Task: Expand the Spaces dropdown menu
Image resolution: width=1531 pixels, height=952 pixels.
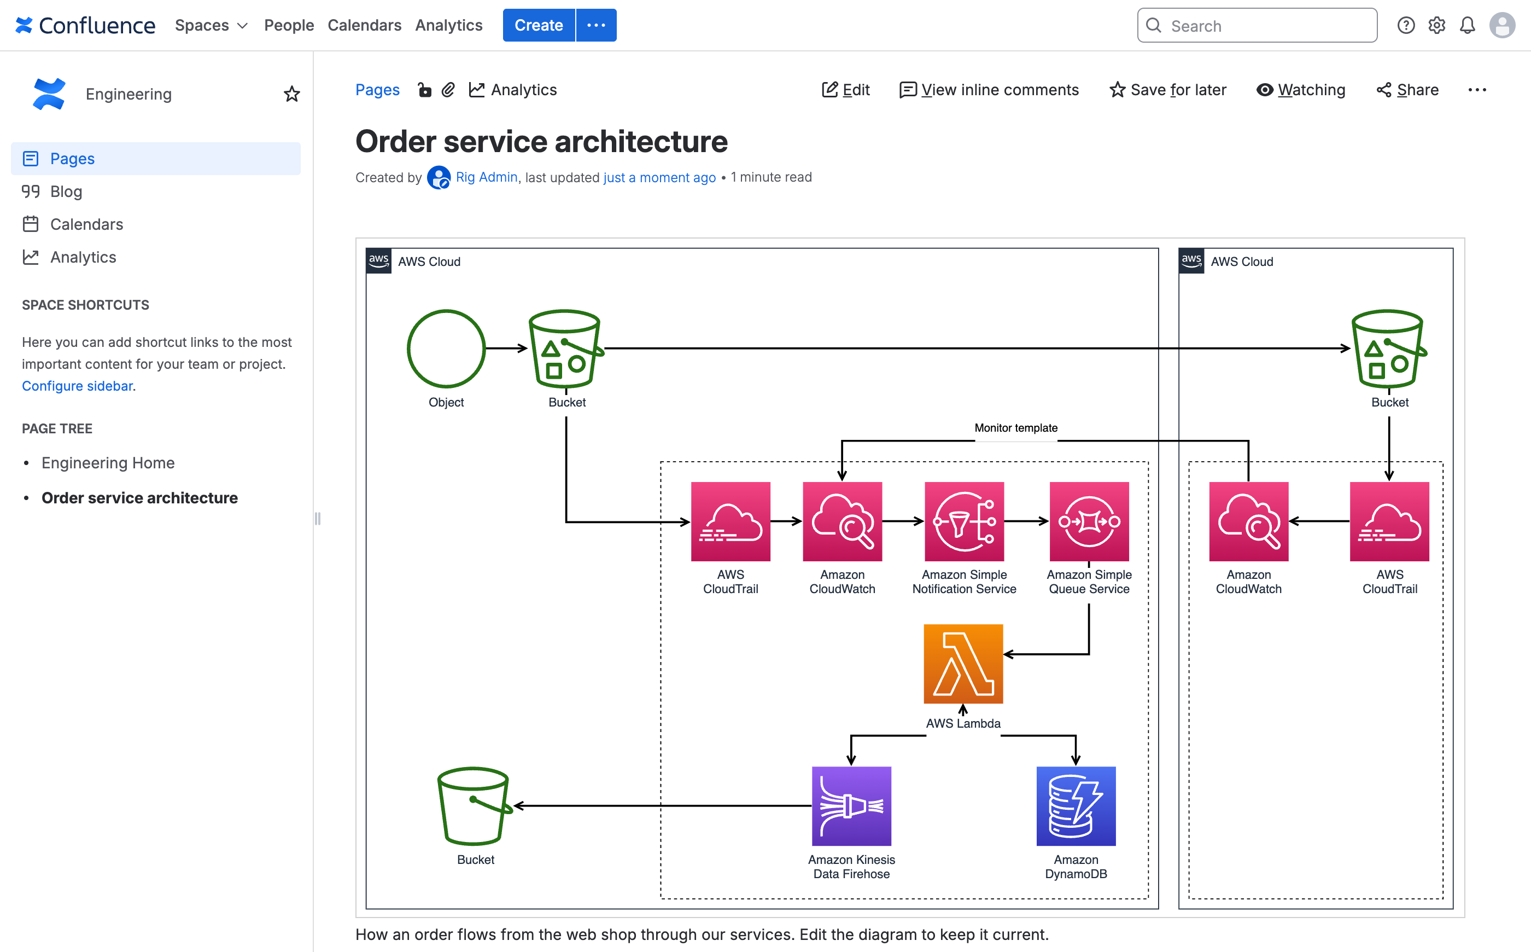Action: point(212,25)
